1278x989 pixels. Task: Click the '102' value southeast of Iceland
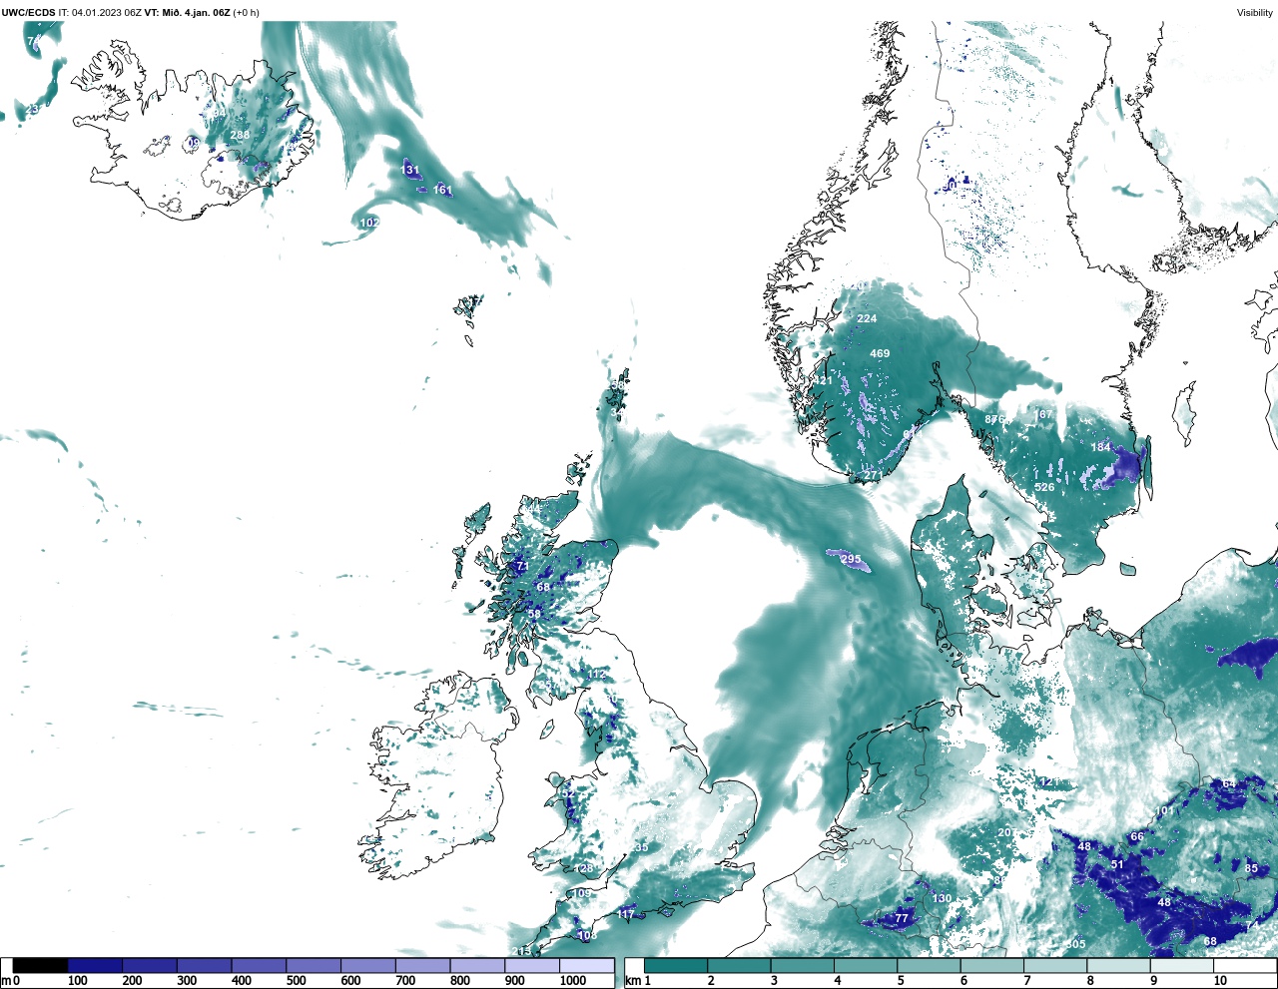pyautogui.click(x=369, y=223)
